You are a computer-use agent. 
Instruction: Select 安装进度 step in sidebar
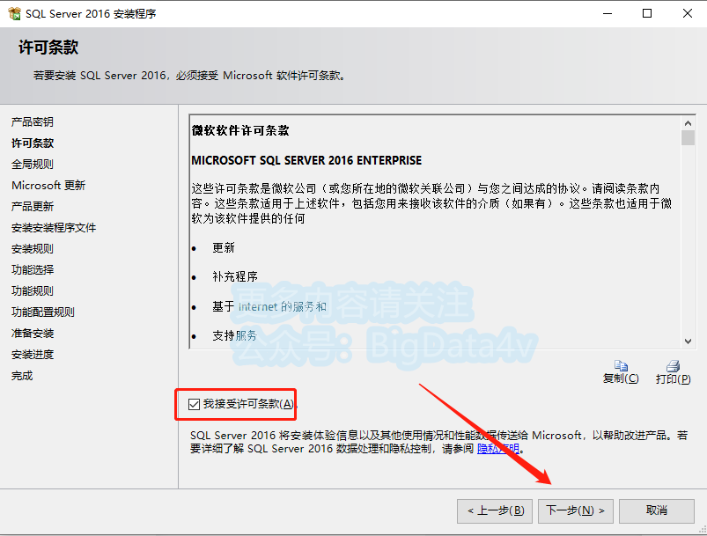click(x=33, y=355)
